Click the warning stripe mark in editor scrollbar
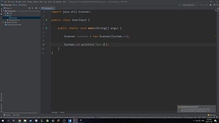Image resolution: width=219 pixels, height=123 pixels. point(216,36)
